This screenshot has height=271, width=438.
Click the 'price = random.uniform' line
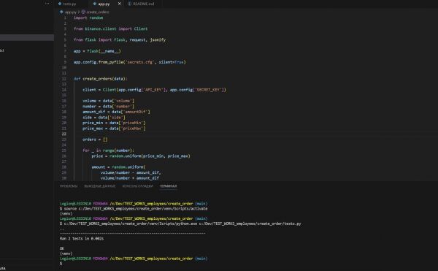tap(141, 156)
